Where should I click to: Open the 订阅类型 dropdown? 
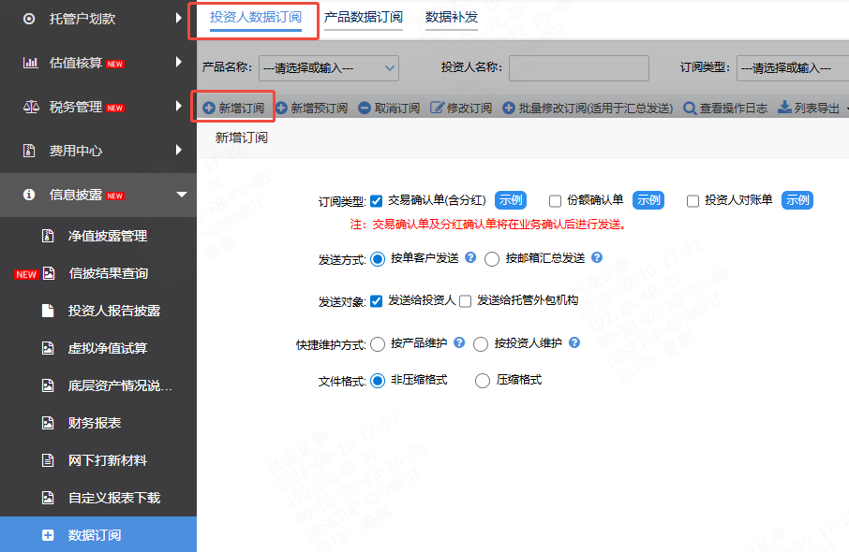click(x=794, y=67)
